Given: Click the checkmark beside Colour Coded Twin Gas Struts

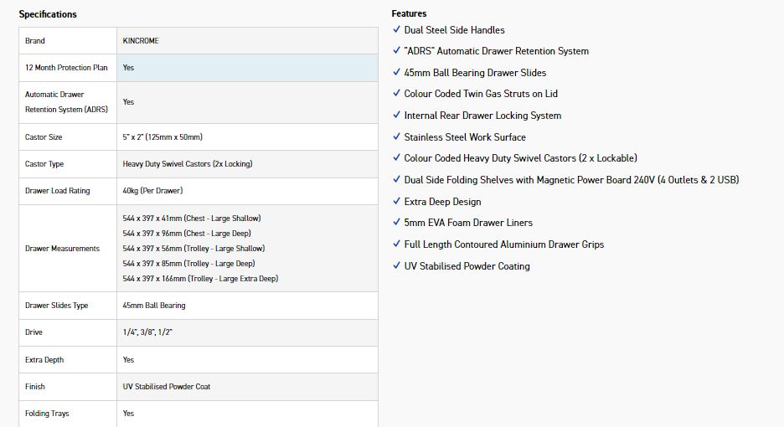Looking at the screenshot, I should point(396,94).
